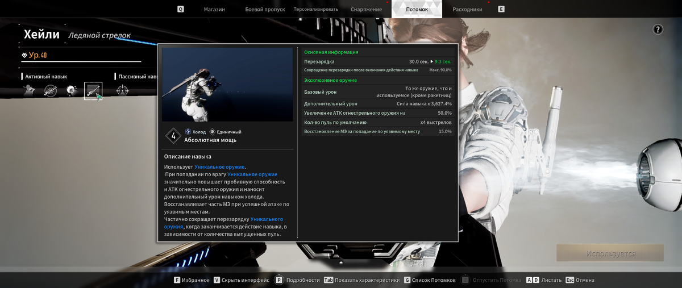Click the skill preview video thumbnail
The width and height of the screenshot is (682, 288).
pyautogui.click(x=227, y=85)
